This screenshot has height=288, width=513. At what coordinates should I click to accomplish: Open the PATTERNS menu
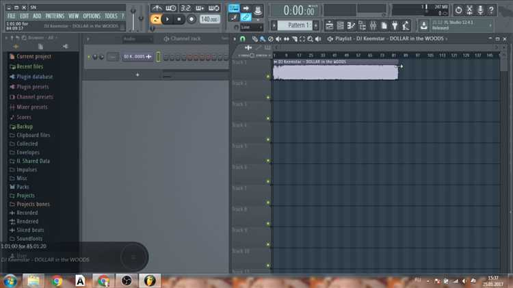(55, 16)
